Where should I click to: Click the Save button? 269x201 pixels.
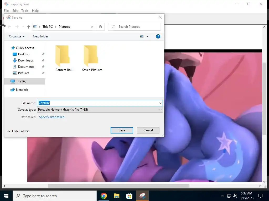tap(122, 130)
